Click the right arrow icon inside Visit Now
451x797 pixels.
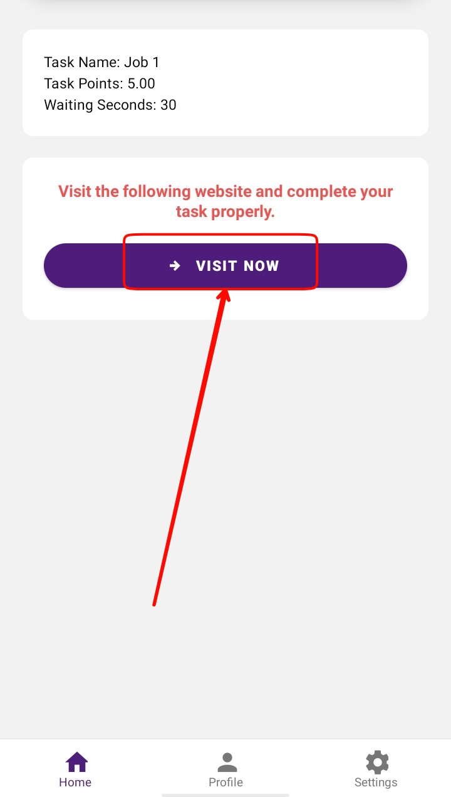(x=175, y=266)
